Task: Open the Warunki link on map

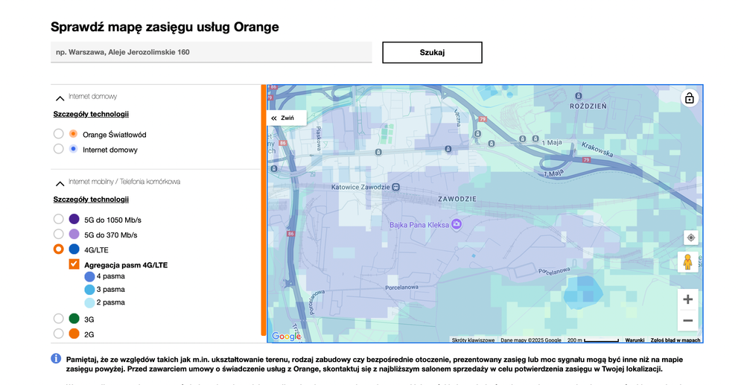Action: pyautogui.click(x=635, y=340)
